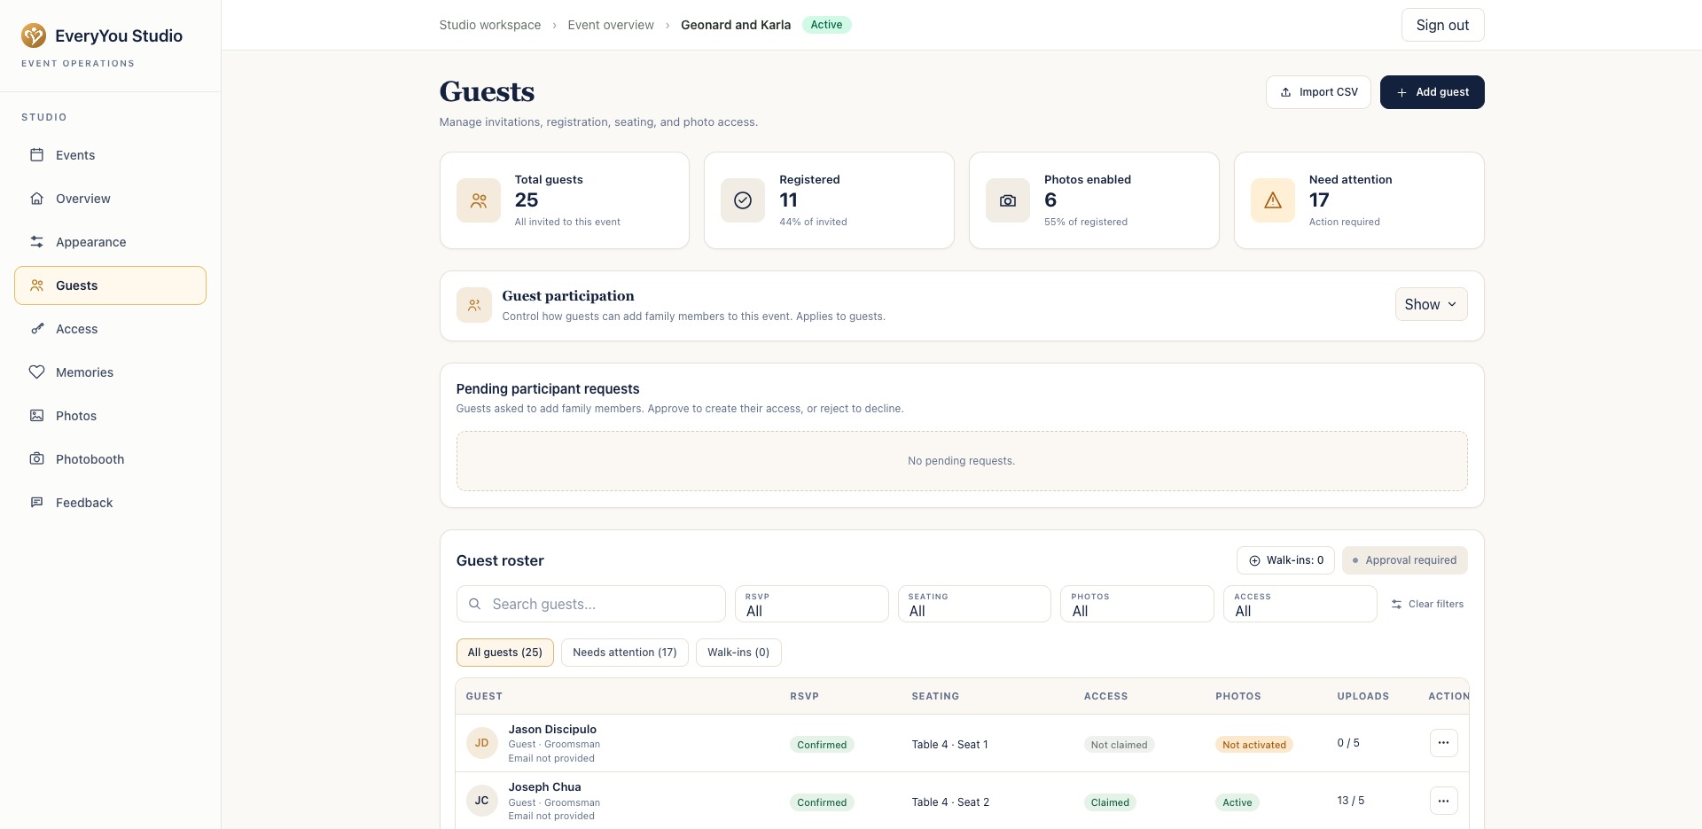
Task: Select the All guests (25) tab
Action: [505, 653]
